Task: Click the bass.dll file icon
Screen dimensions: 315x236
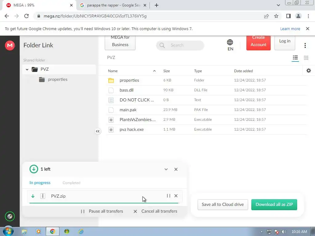Action: pyautogui.click(x=111, y=90)
